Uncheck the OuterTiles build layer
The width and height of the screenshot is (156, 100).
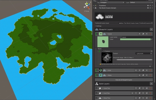pyautogui.click(x=96, y=88)
